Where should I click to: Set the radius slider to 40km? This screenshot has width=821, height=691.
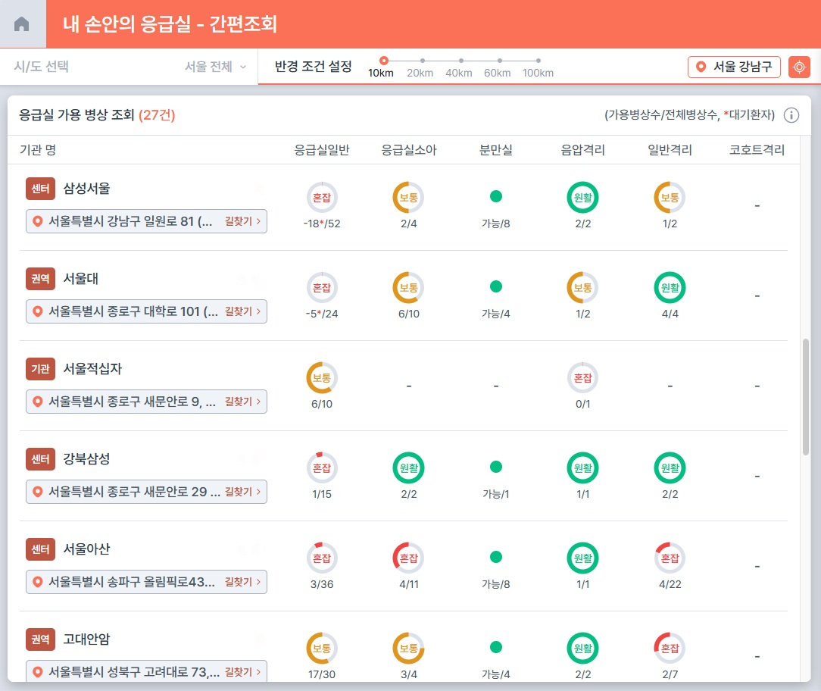click(x=460, y=60)
